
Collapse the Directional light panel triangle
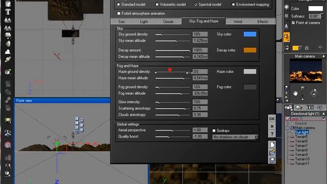pos(323,113)
